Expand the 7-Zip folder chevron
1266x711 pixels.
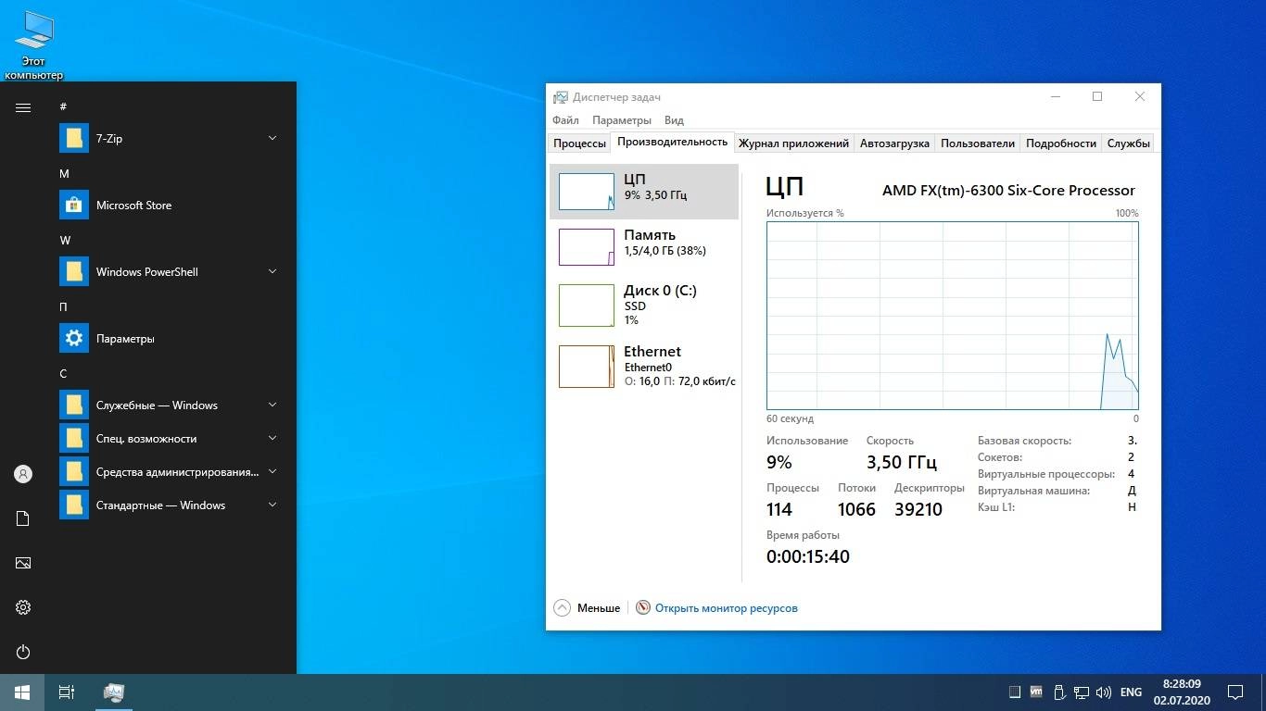(272, 138)
